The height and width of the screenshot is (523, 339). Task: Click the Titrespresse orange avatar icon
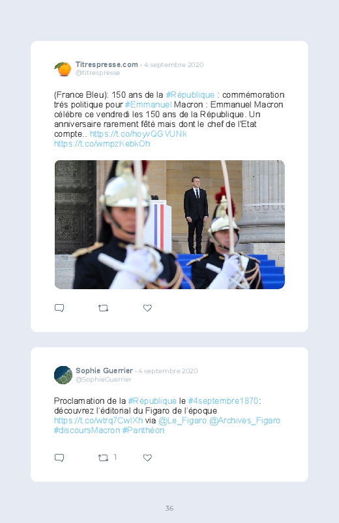click(63, 68)
